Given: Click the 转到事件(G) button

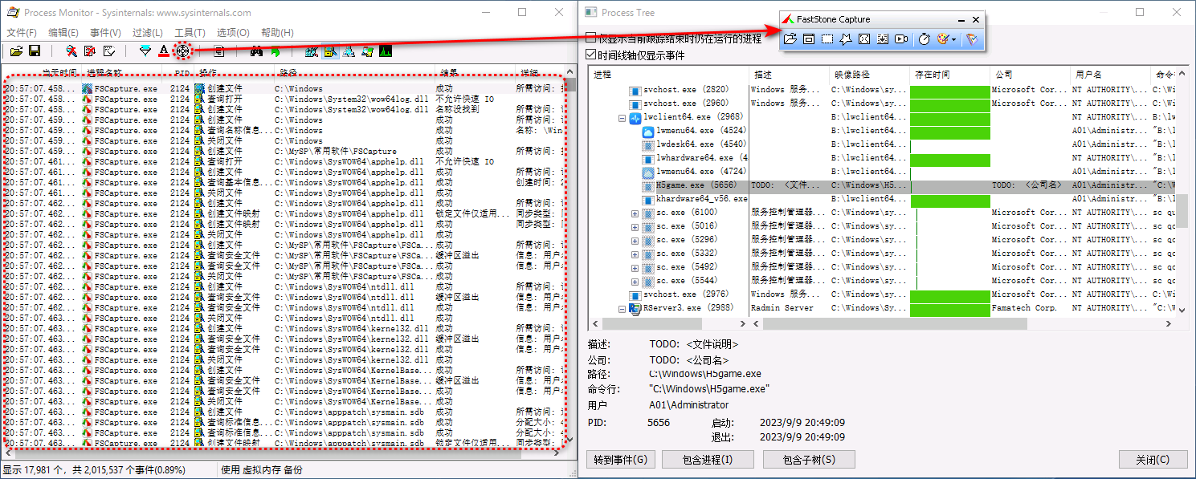Looking at the screenshot, I should tap(622, 460).
